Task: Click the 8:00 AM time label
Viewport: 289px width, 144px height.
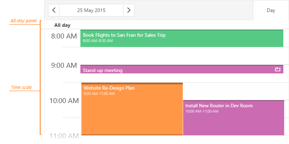Action: pos(64,36)
